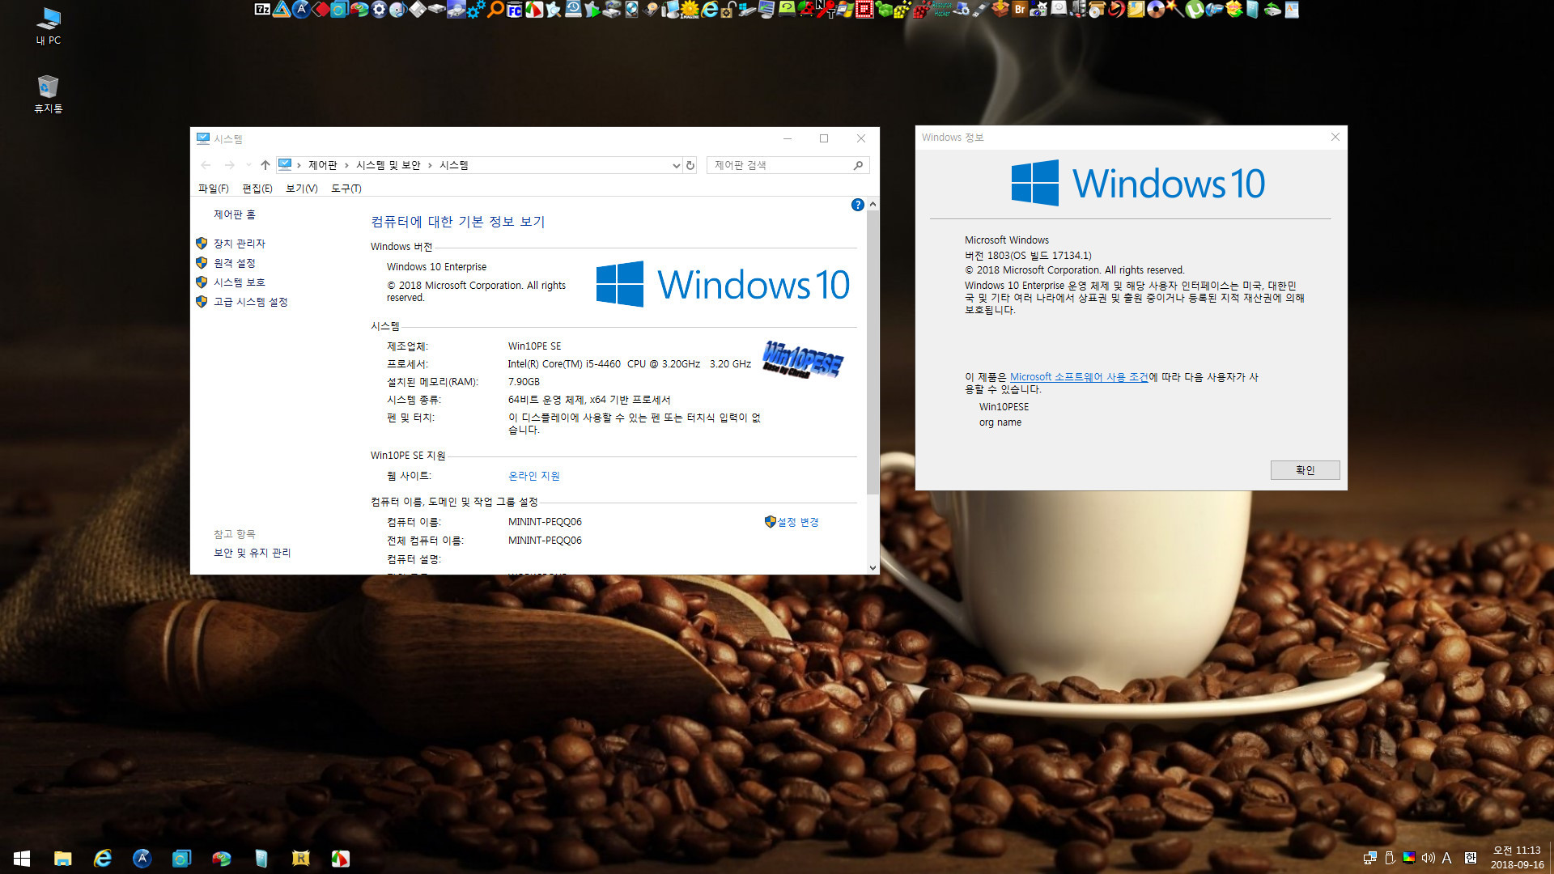The height and width of the screenshot is (874, 1554).
Task: Launch 7-Zip from the top dock
Action: 262,10
